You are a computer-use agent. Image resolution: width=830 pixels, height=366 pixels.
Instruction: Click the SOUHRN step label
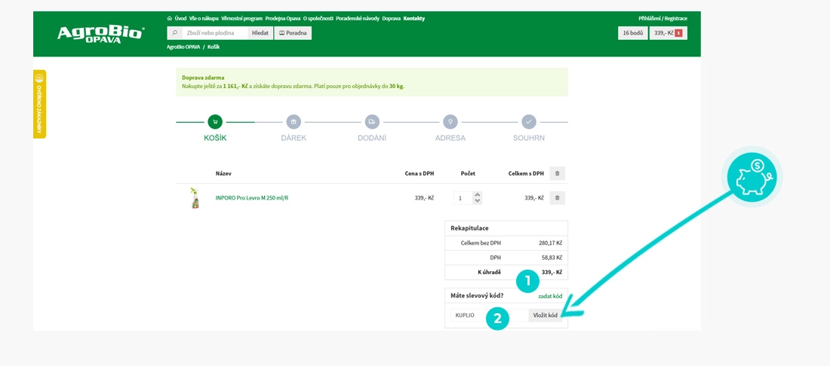coord(529,139)
